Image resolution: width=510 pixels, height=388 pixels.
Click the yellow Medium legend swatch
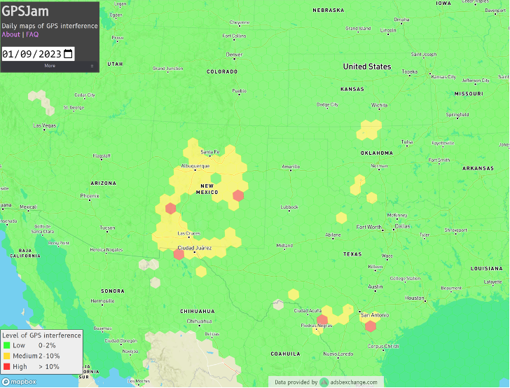pyautogui.click(x=6, y=356)
